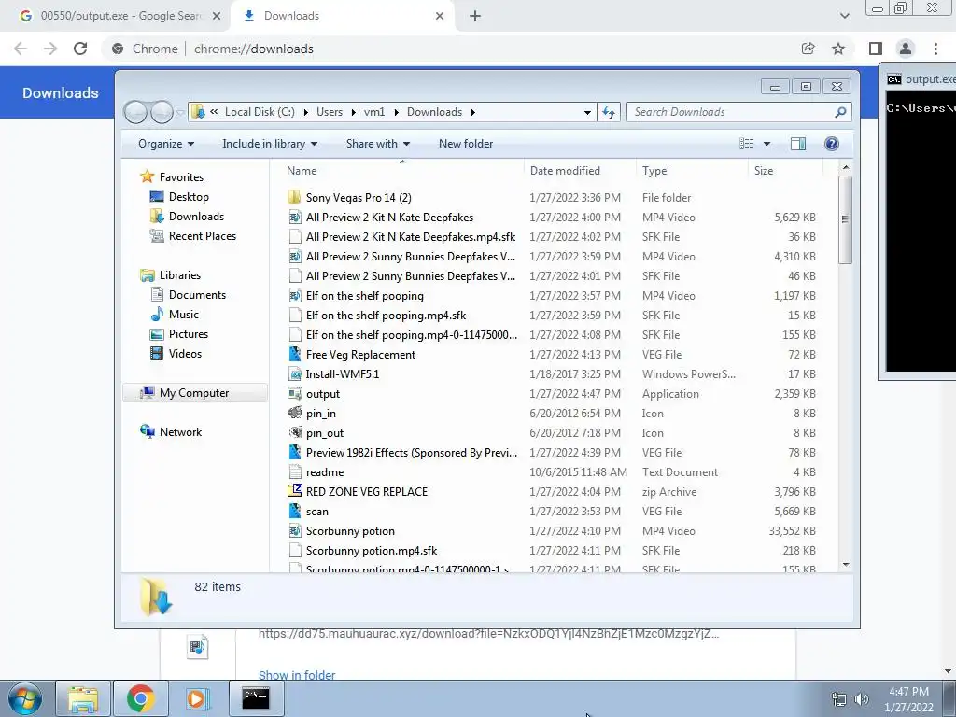Select the pin_in icon file
Image resolution: width=956 pixels, height=717 pixels.
click(x=294, y=414)
